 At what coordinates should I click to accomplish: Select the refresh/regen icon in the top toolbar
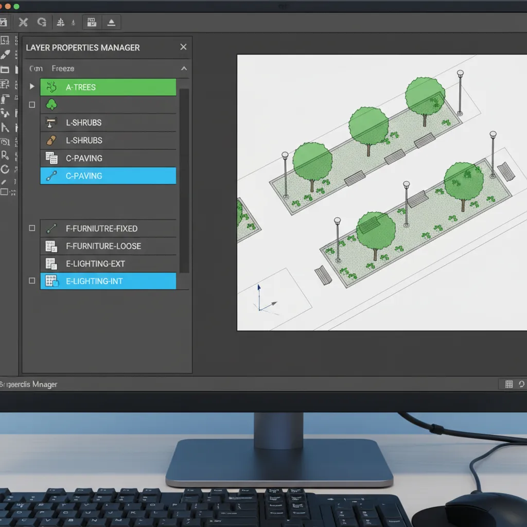42,23
